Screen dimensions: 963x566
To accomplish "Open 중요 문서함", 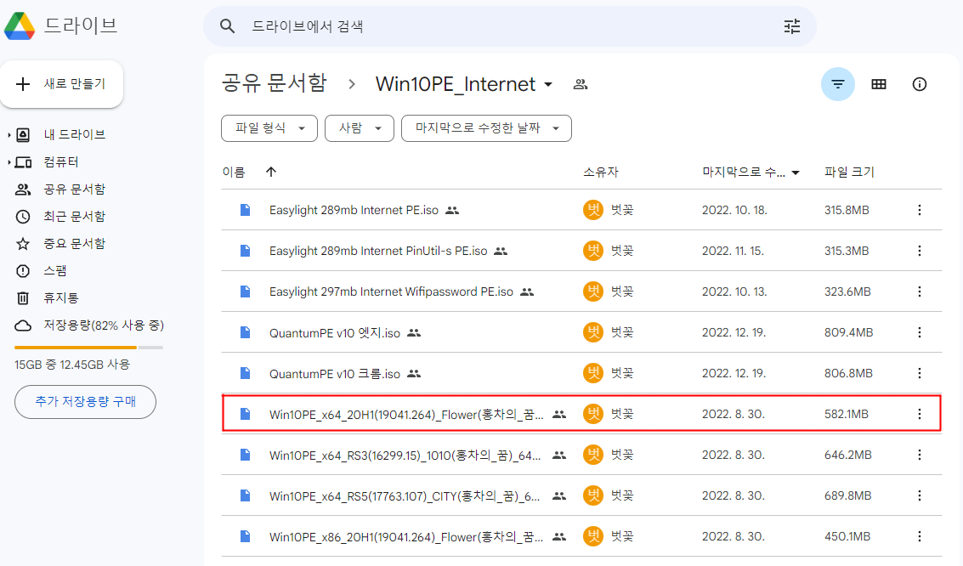I will 74,244.
